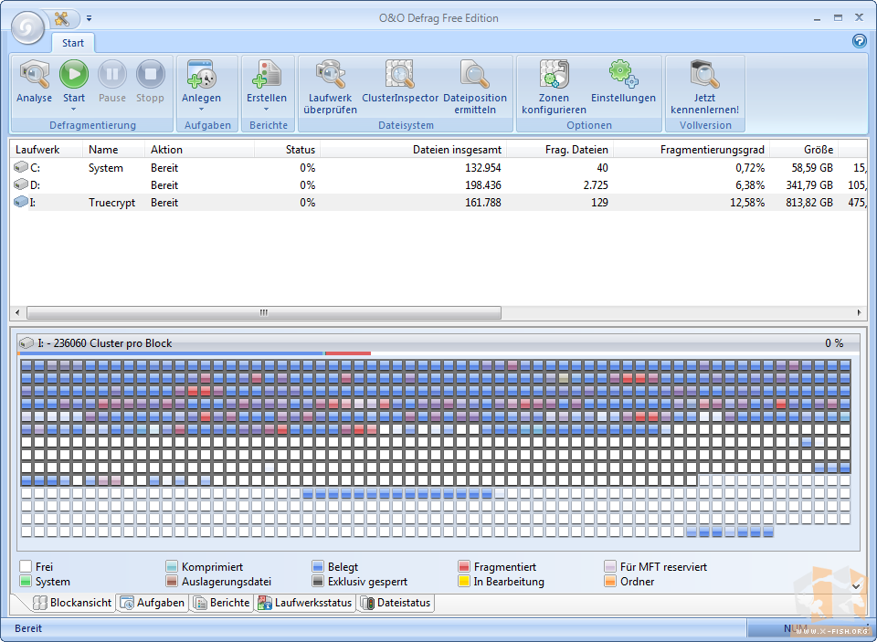Click the Belegt blue legend swatch
The height and width of the screenshot is (642, 877).
point(318,566)
